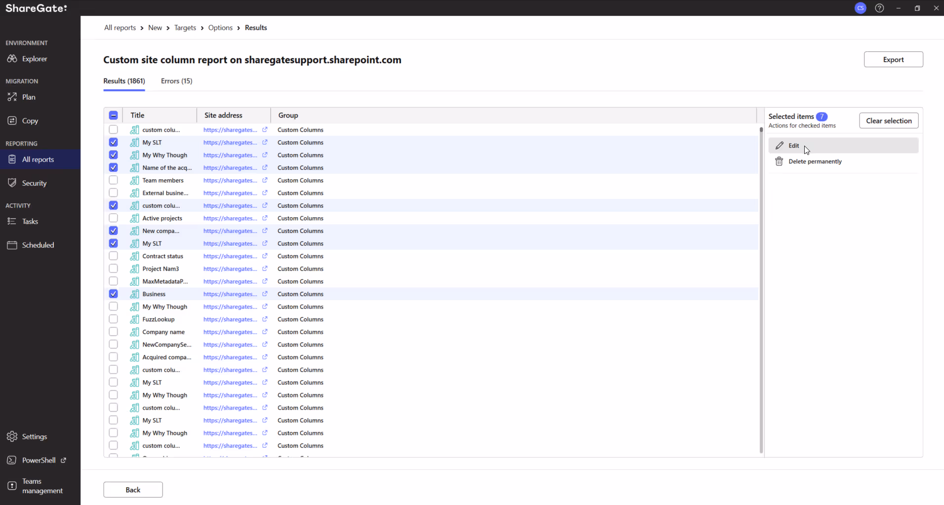Open external link icon for NewCompanySe... row
The height and width of the screenshot is (505, 944).
[x=265, y=345]
